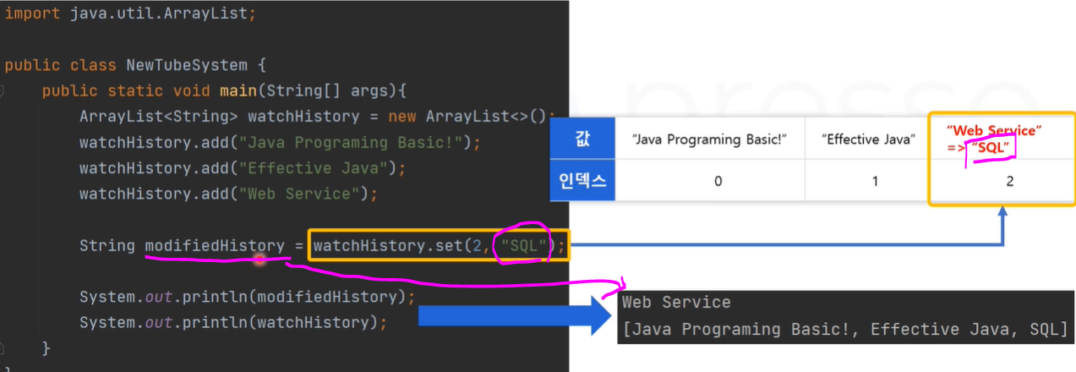1076x372 pixels.
Task: Click the String[] args parameter
Action: coord(329,90)
